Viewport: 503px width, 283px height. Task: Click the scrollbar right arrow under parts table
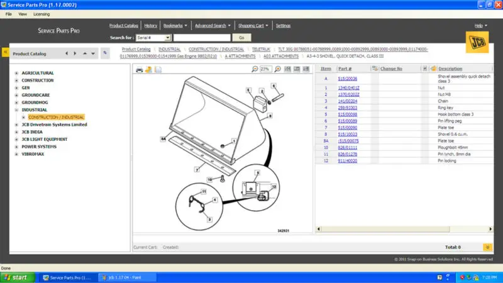(x=490, y=229)
